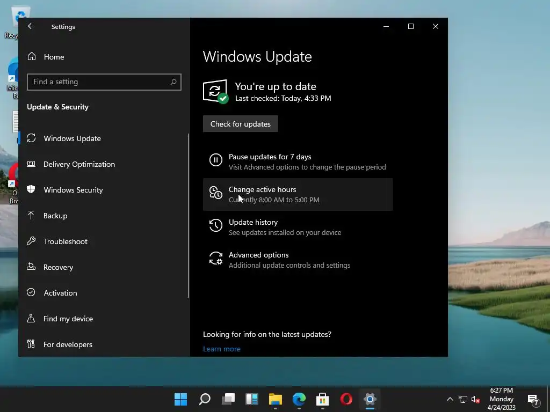Open Windows Security page
The image size is (550, 412).
click(104, 190)
